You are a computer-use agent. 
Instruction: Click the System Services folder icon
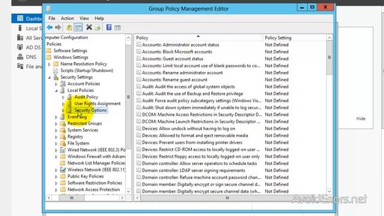(x=63, y=130)
